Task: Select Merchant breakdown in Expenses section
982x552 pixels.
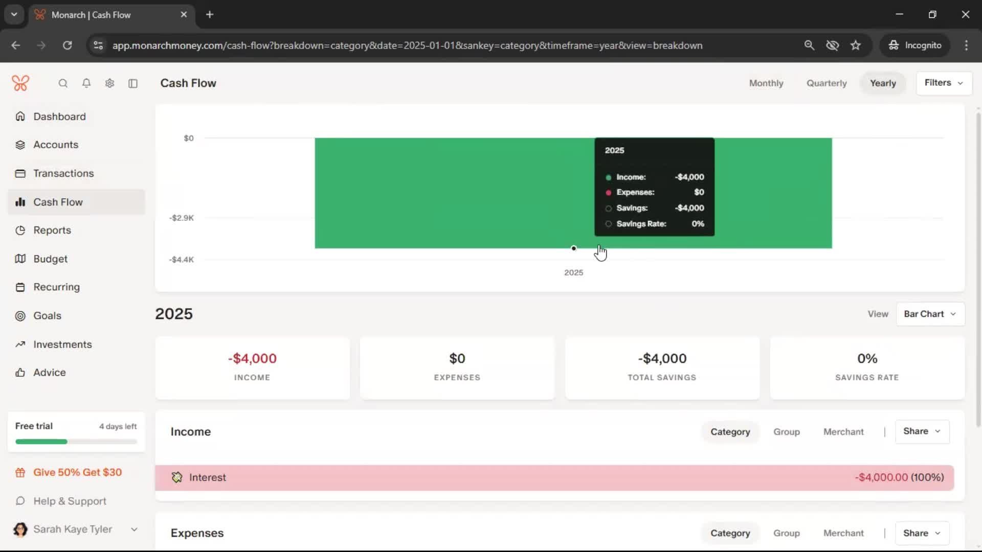Action: tap(843, 533)
